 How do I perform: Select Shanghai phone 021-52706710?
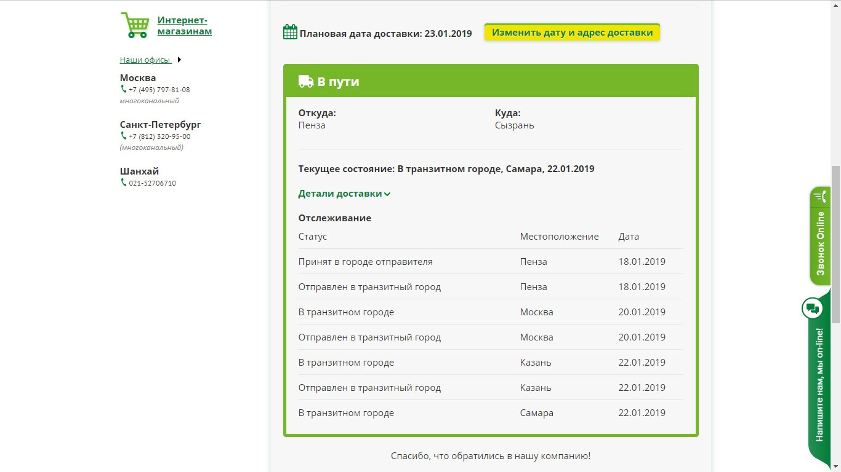[x=153, y=183]
